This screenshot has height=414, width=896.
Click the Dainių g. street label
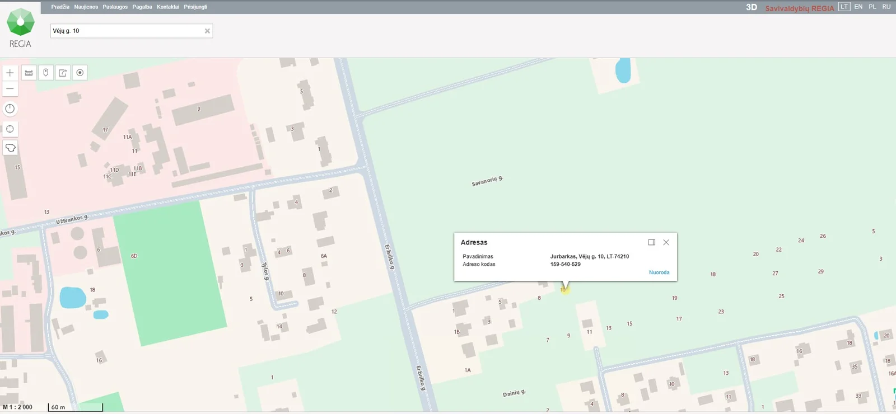pos(514,393)
